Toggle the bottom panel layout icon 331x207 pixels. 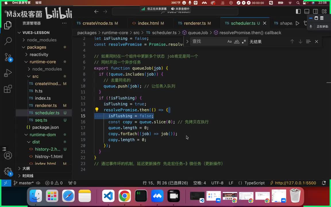[x=307, y=11]
